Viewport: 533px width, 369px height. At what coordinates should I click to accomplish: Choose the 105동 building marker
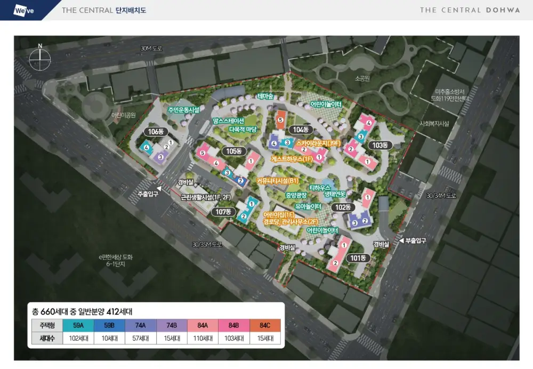[233, 151]
